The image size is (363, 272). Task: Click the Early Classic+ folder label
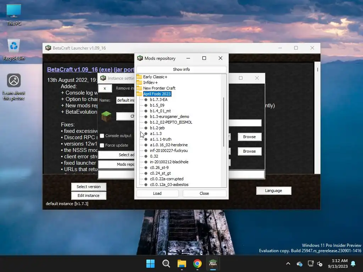click(x=155, y=77)
